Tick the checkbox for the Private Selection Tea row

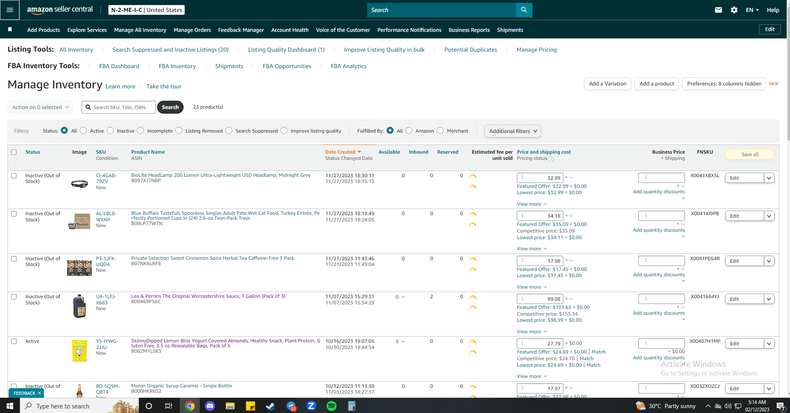click(14, 259)
